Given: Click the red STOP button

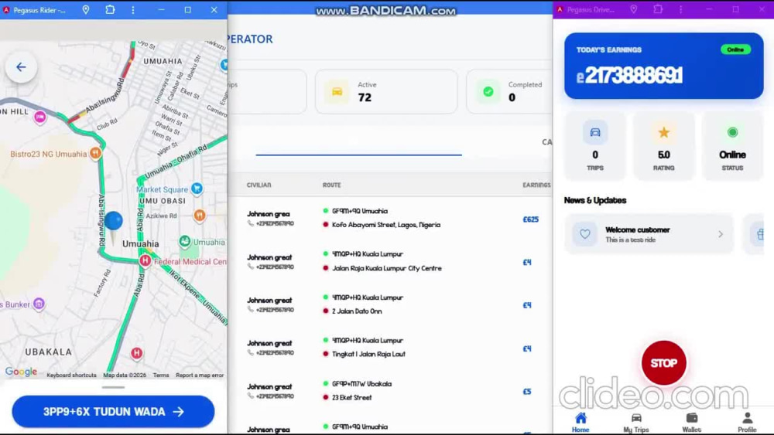Looking at the screenshot, I should tap(664, 363).
